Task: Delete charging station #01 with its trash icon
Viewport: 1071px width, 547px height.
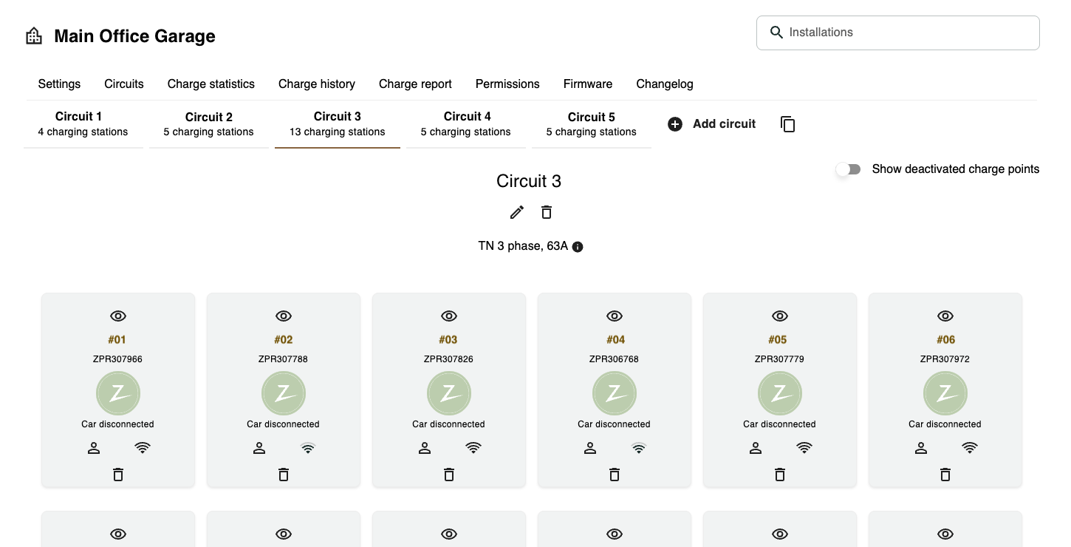Action: 118,475
